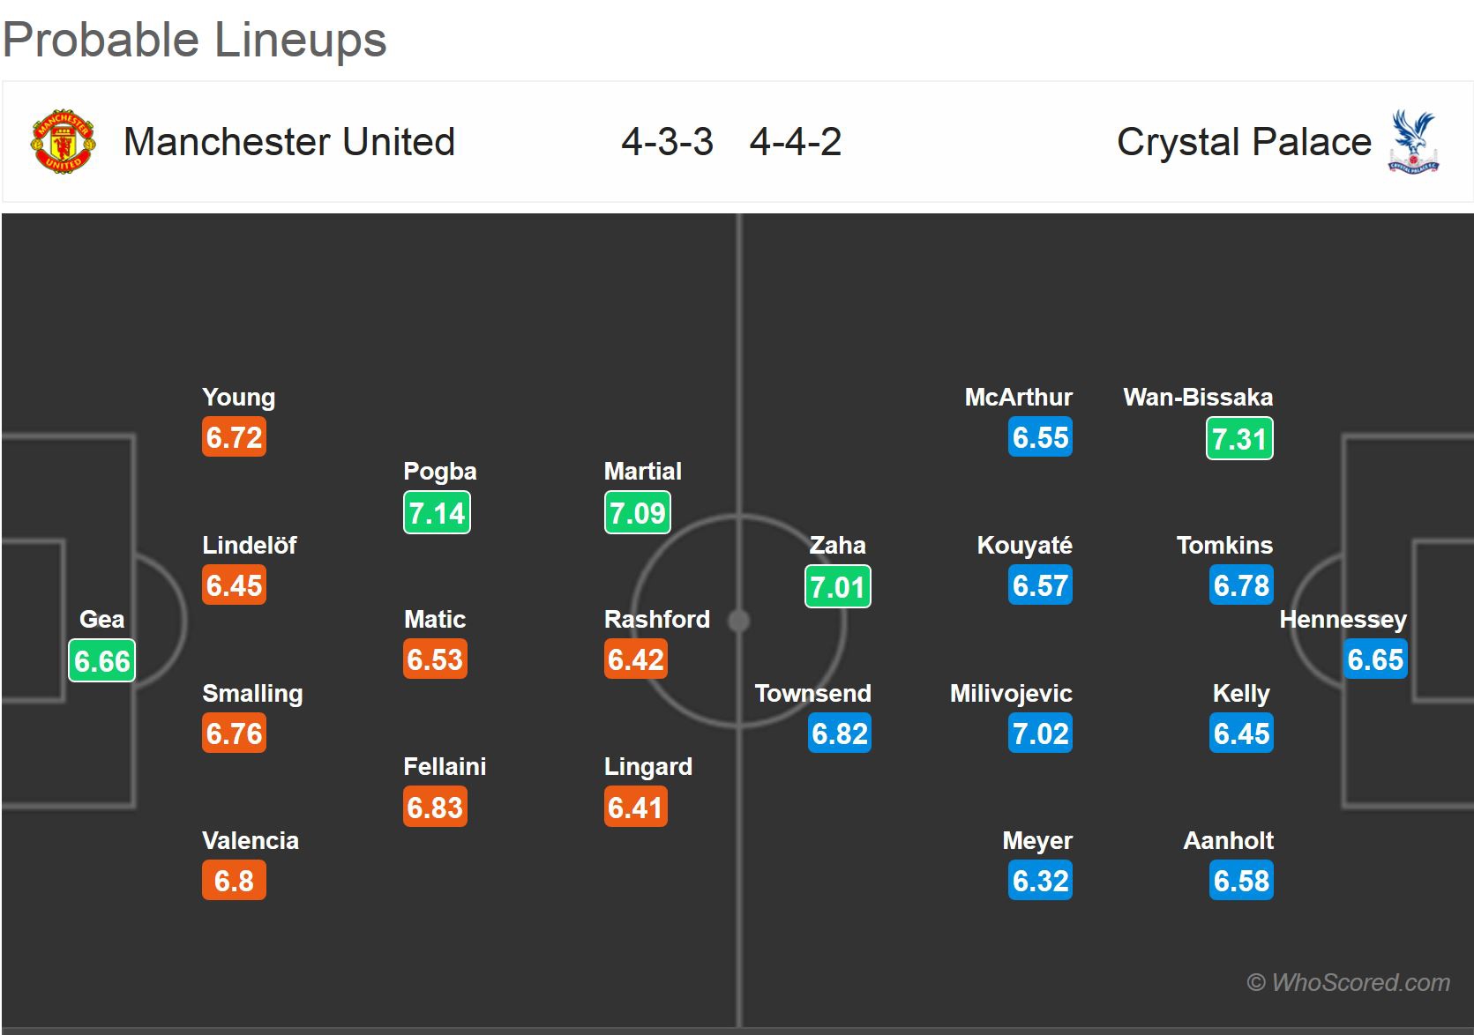Click the 4-3-3 formation text

667,142
